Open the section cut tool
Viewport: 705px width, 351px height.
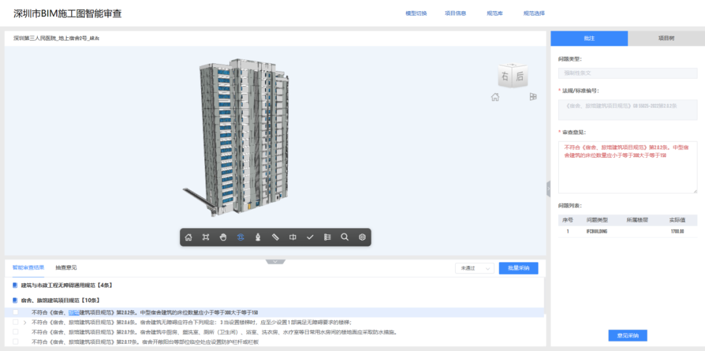point(292,237)
